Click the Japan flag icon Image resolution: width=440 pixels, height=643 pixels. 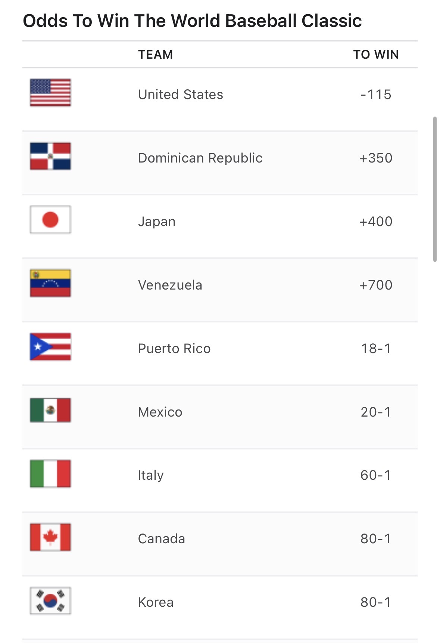[50, 220]
